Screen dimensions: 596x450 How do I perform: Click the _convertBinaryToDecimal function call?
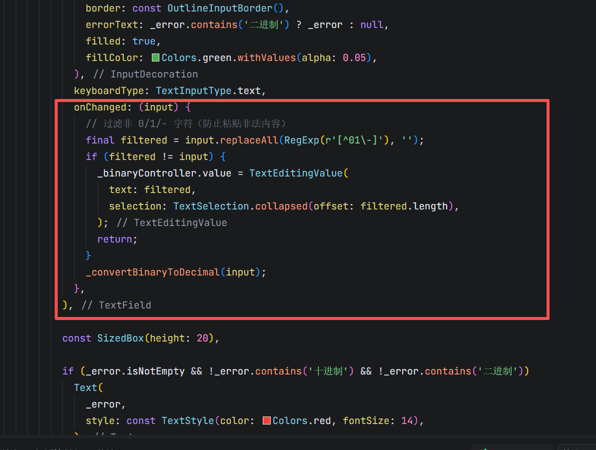click(153, 272)
